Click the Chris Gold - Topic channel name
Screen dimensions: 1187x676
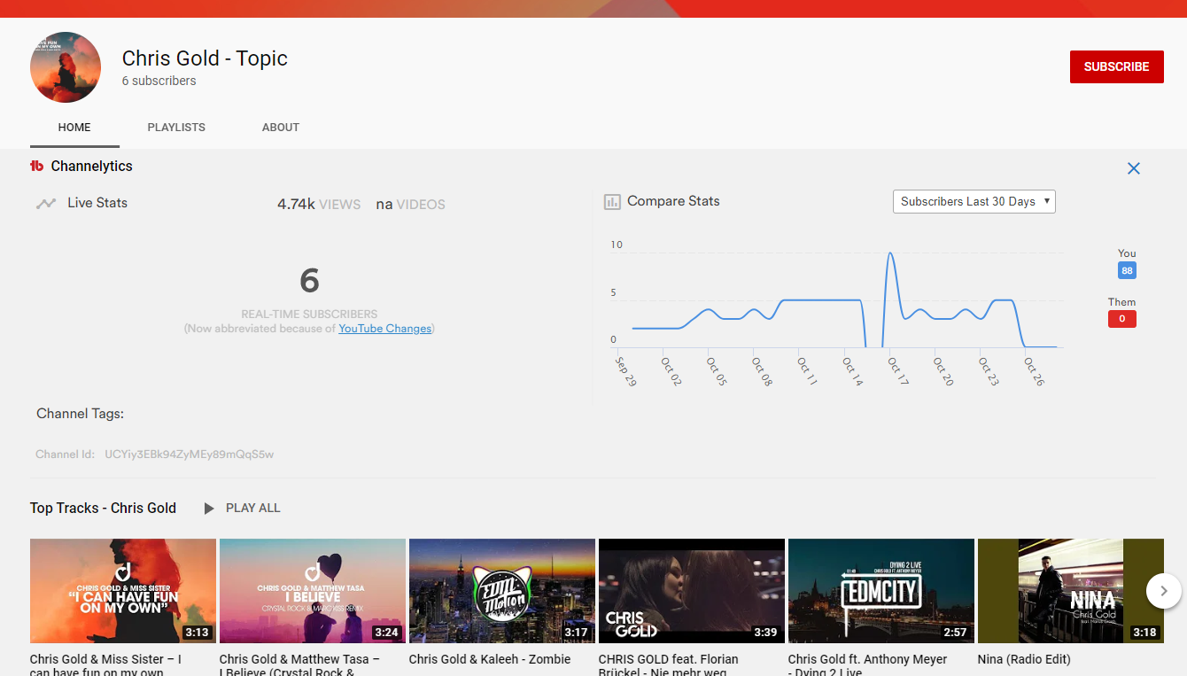pyautogui.click(x=205, y=58)
